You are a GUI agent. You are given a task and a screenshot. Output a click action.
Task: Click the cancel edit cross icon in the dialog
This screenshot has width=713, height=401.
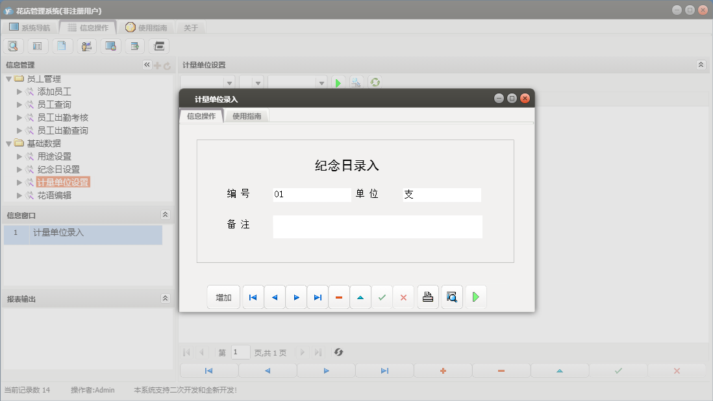click(403, 297)
